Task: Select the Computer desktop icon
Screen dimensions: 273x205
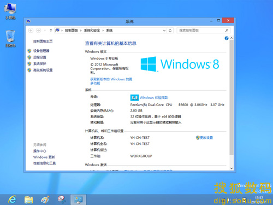Action: click(x=10, y=11)
